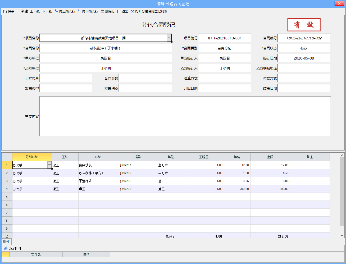Click the empty 结束日期 field

304,88
